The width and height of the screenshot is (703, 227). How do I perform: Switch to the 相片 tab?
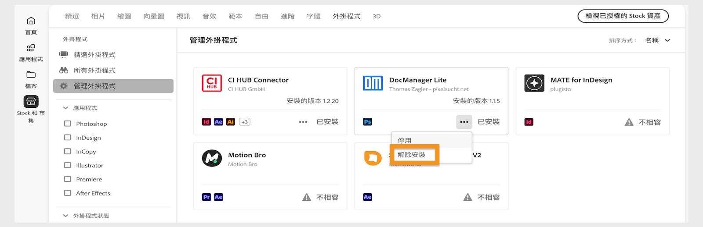(x=98, y=16)
